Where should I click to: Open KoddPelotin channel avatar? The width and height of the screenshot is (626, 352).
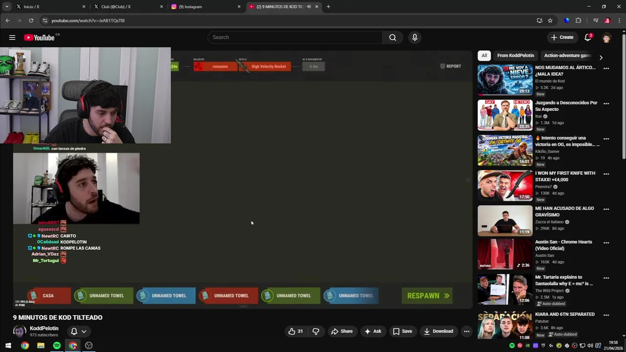(20, 331)
